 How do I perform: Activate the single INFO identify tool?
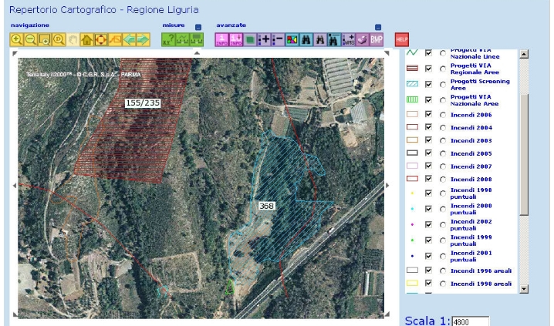click(222, 39)
